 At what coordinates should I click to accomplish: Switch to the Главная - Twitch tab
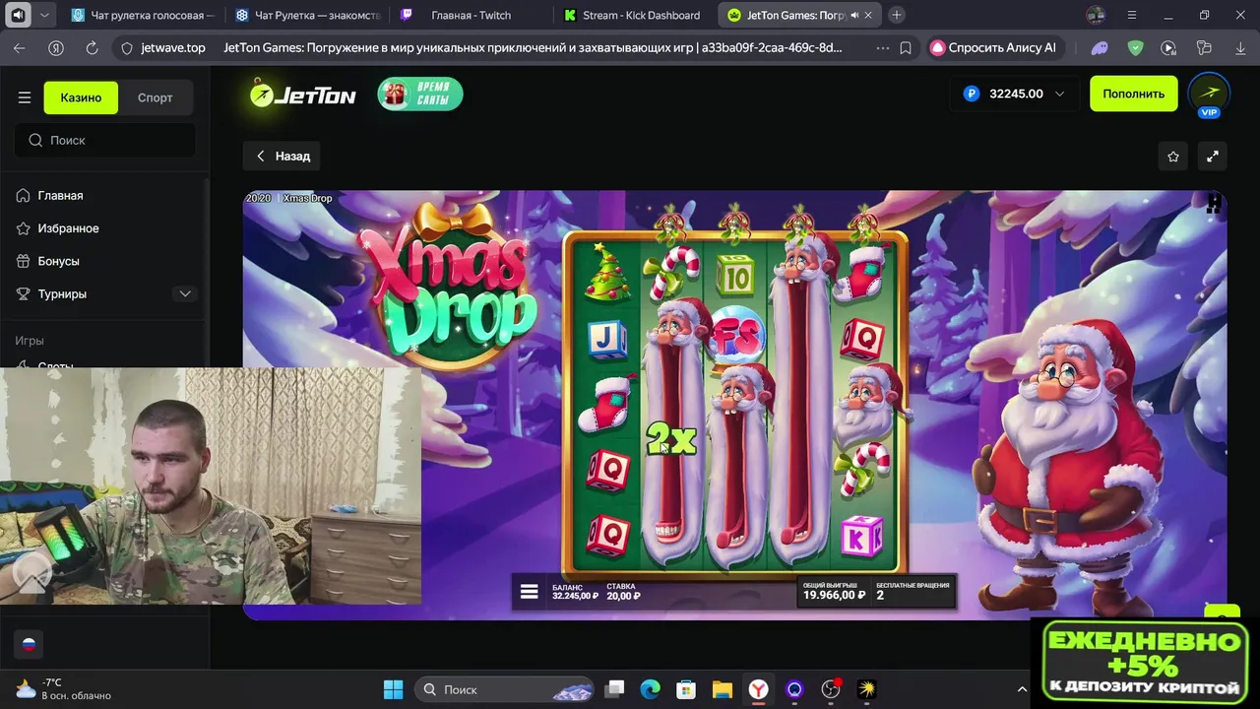[471, 15]
